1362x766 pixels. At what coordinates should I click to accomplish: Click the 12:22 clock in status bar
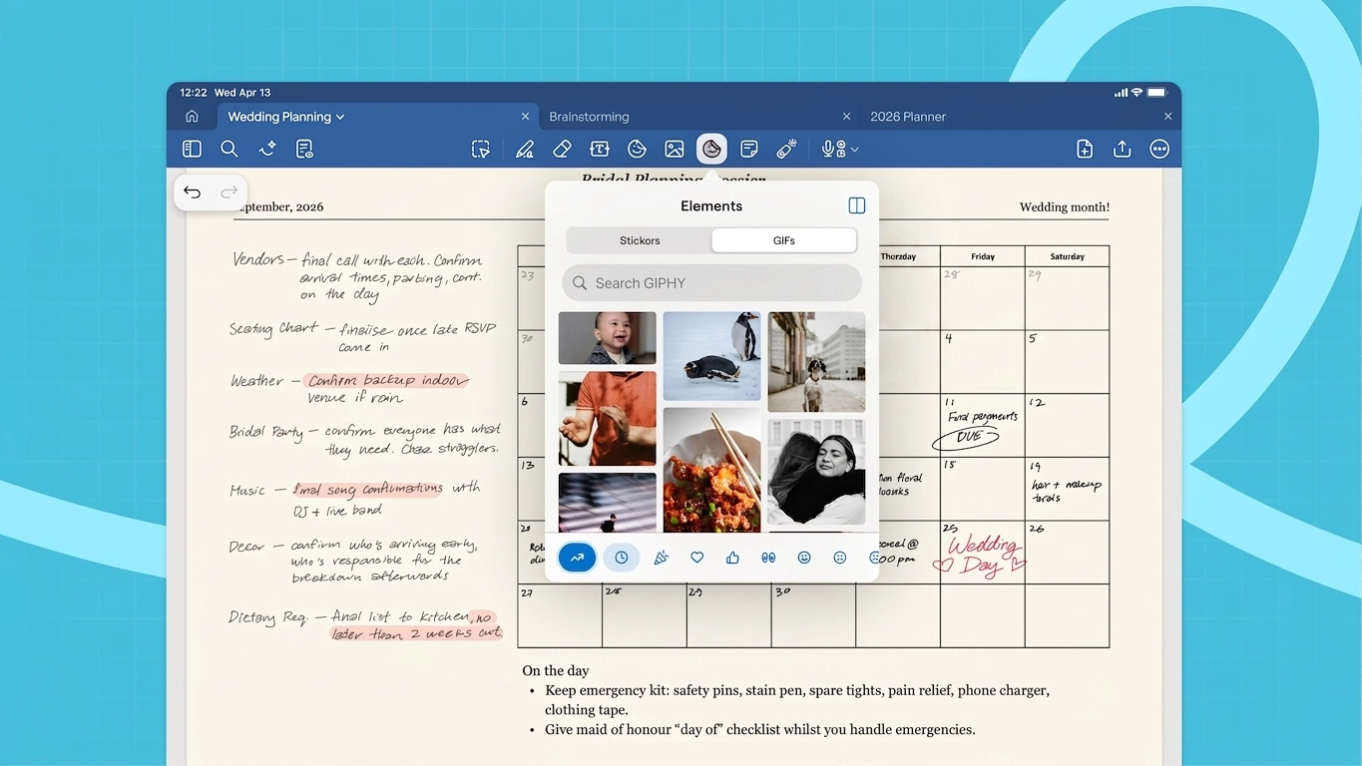pyautogui.click(x=193, y=93)
